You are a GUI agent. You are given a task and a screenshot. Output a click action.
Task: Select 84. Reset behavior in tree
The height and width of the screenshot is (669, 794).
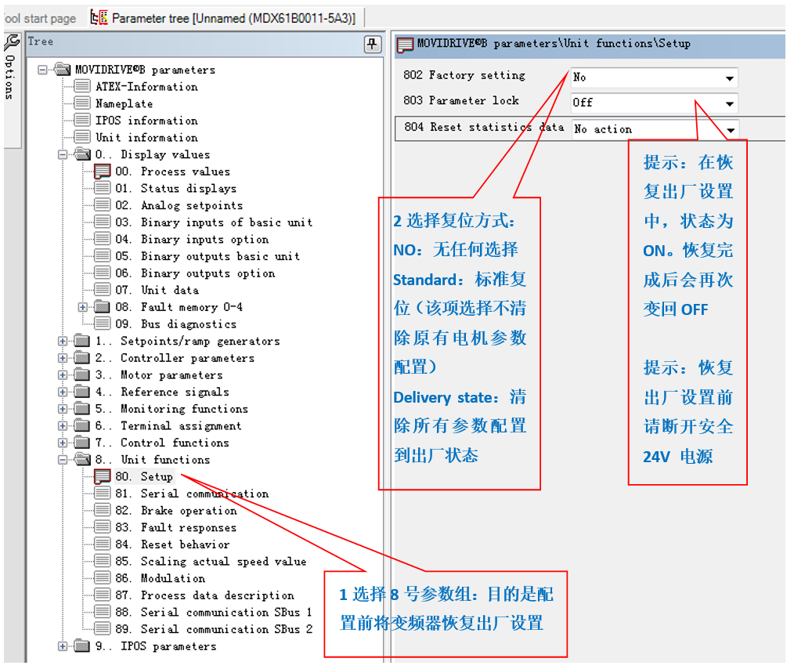tap(185, 544)
